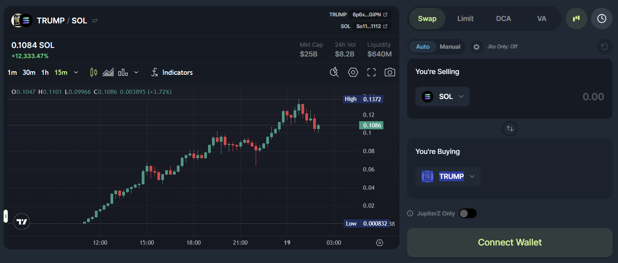Expand the time interval dropdown chevron
618x263 pixels.
coord(76,72)
